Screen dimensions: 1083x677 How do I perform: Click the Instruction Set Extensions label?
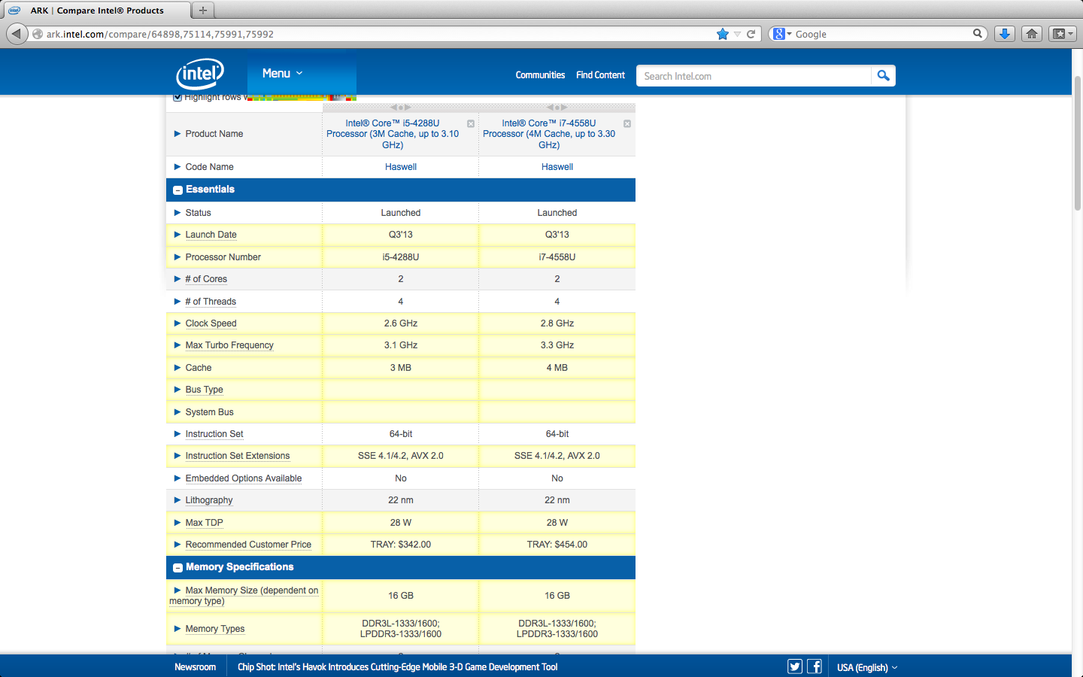click(x=238, y=456)
